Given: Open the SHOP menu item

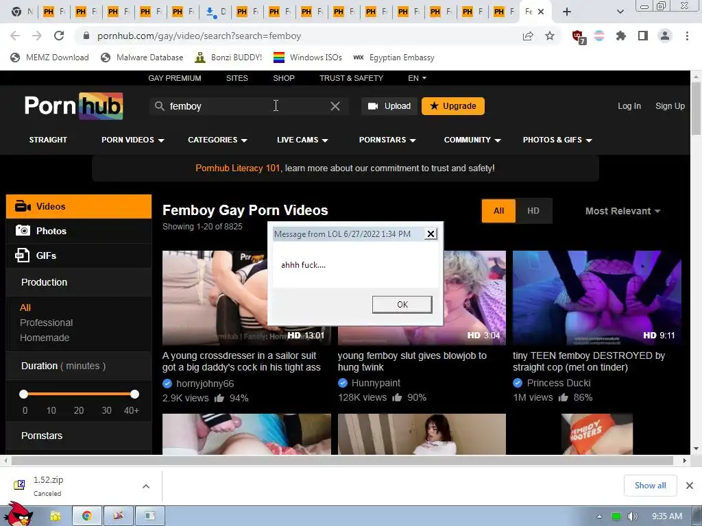Looking at the screenshot, I should pos(284,78).
